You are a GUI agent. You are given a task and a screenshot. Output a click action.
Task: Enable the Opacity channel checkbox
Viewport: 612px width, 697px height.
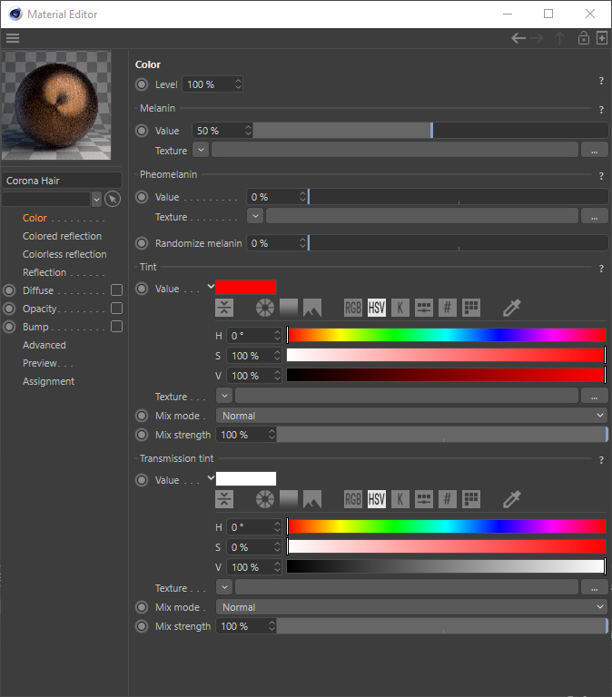click(116, 309)
